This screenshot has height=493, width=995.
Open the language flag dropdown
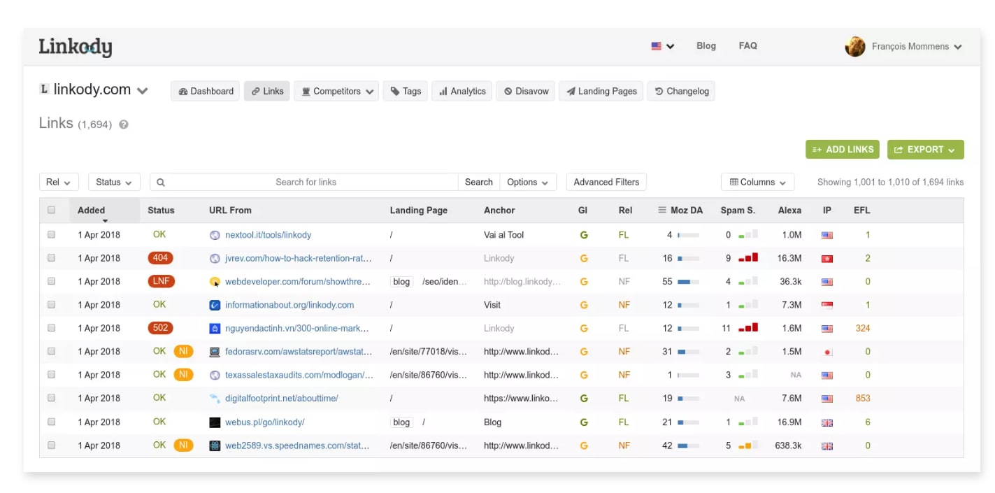pos(662,46)
